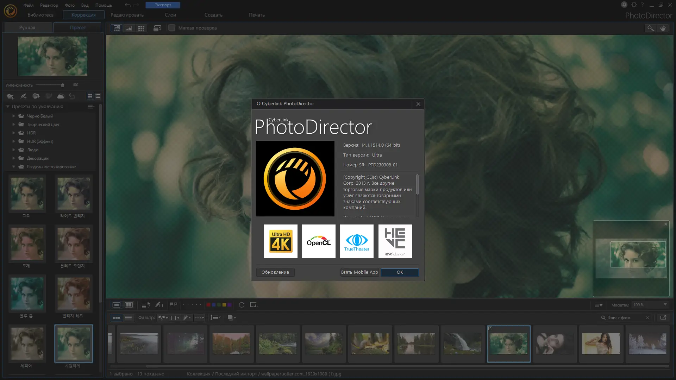Select the hand pan tool
Image resolution: width=676 pixels, height=380 pixels.
pos(663,28)
